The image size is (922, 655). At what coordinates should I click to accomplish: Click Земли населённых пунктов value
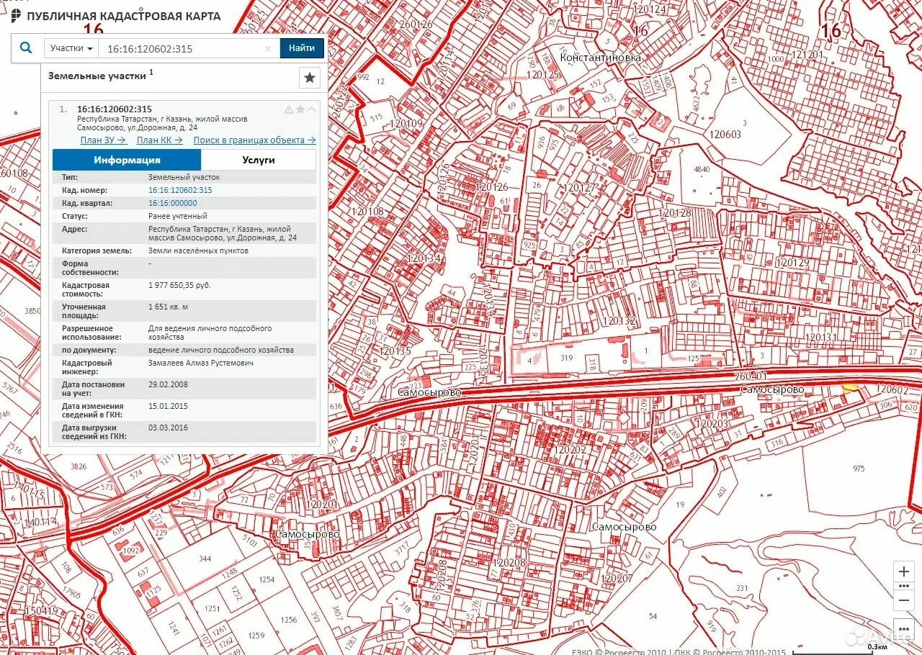pos(198,250)
